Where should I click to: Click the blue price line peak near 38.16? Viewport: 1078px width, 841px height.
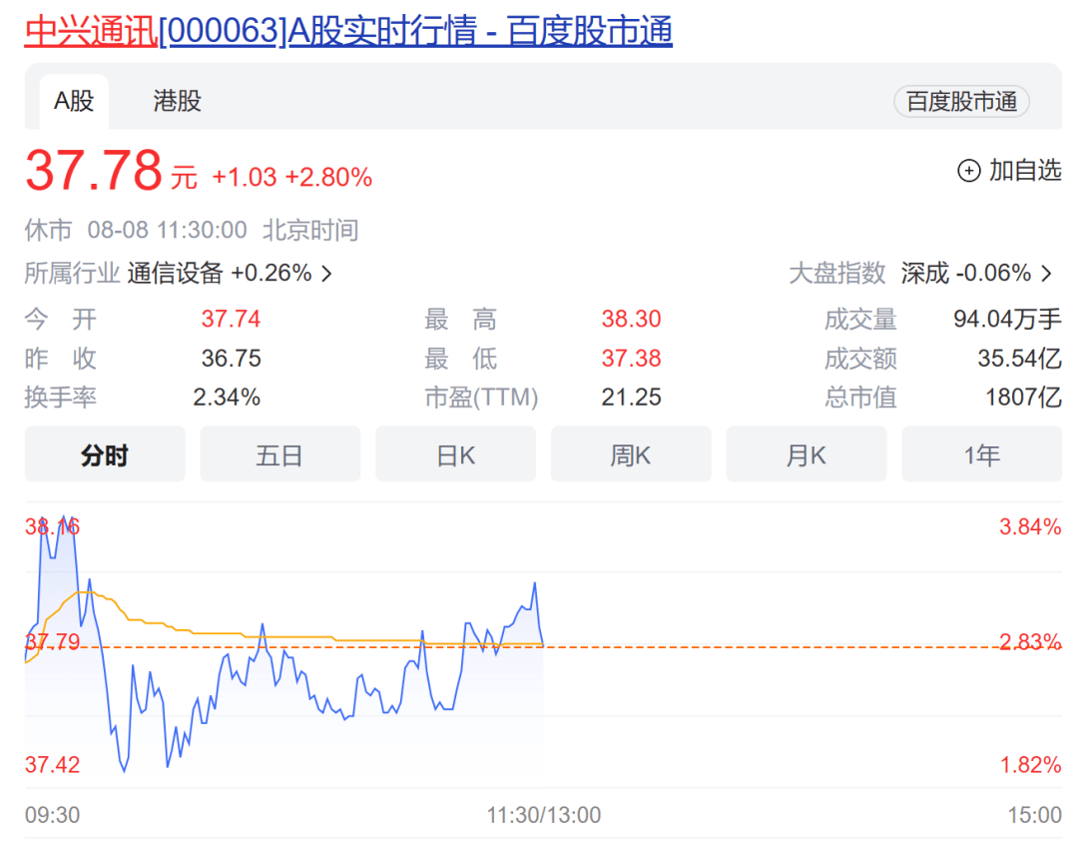pyautogui.click(x=65, y=519)
